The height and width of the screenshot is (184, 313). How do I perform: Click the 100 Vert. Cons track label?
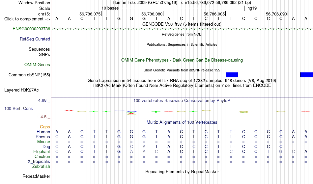pyautogui.click(x=18, y=109)
